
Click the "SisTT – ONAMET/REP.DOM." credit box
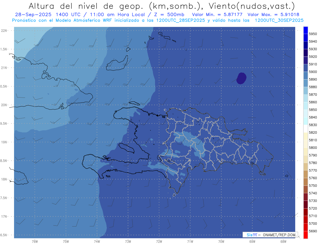click(x=270, y=235)
